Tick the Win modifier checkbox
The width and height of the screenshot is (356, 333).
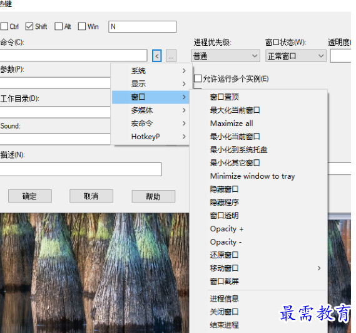click(x=82, y=26)
